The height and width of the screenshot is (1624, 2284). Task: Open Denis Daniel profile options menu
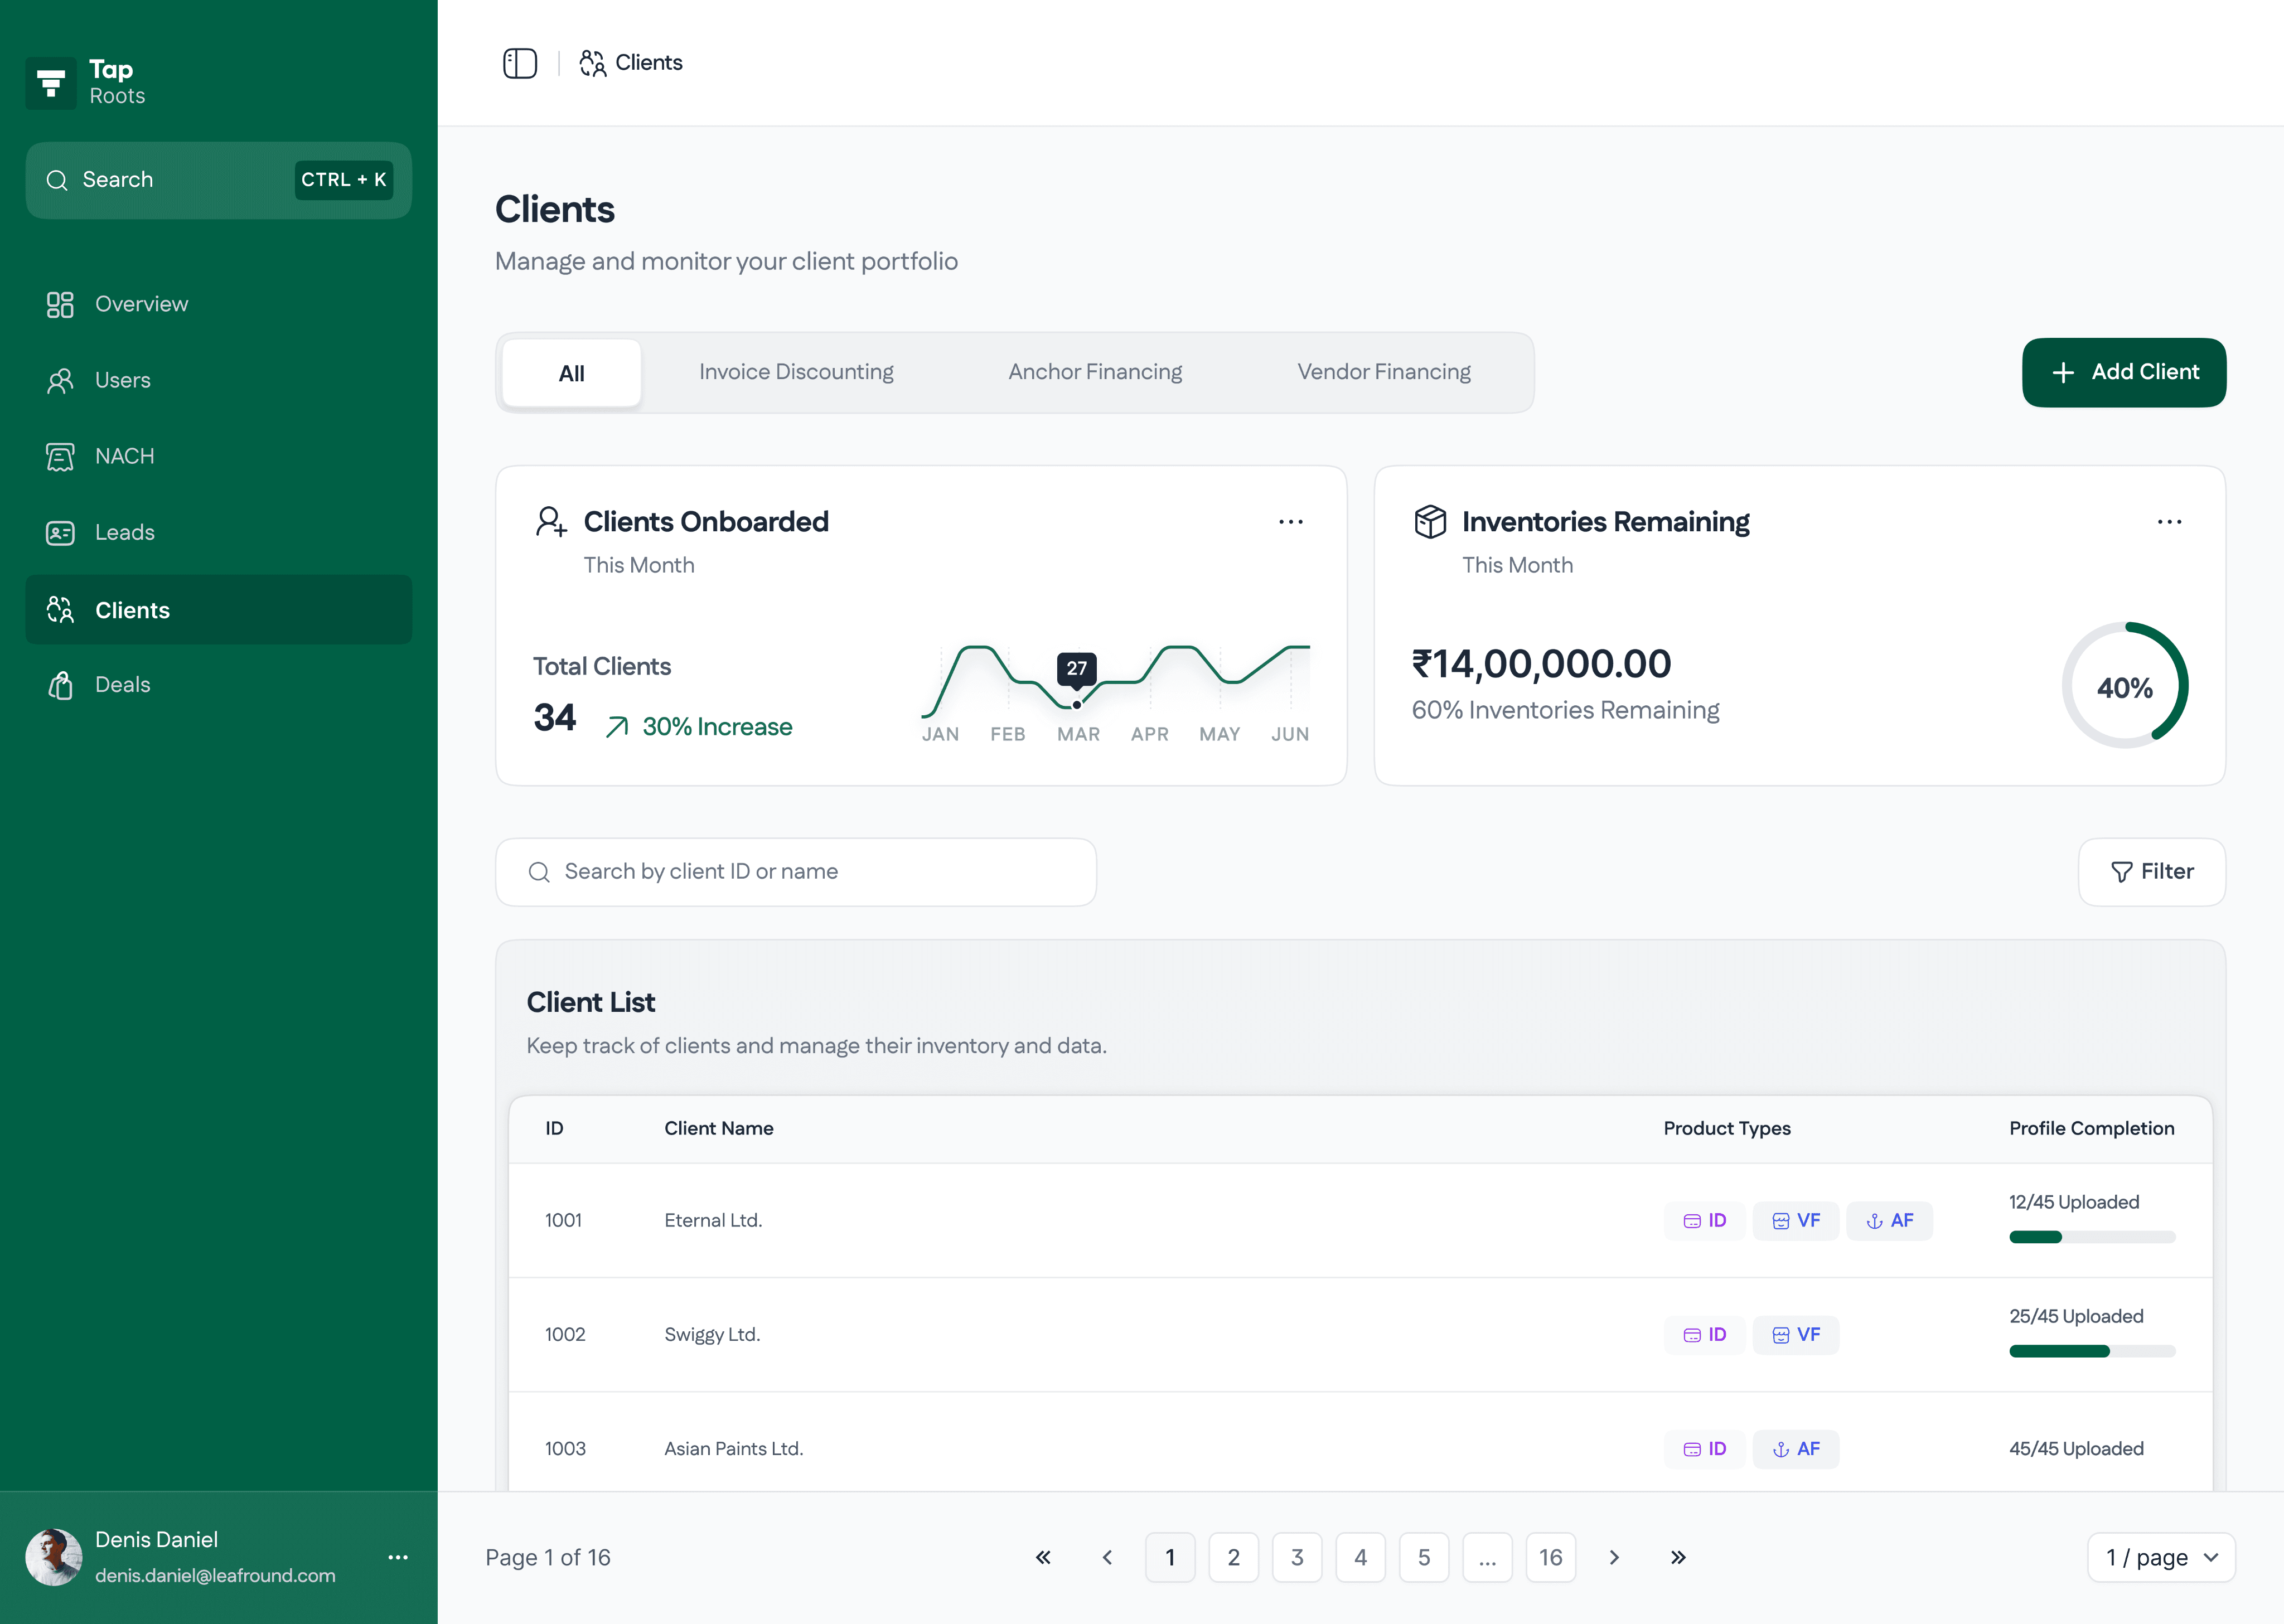pyautogui.click(x=398, y=1557)
